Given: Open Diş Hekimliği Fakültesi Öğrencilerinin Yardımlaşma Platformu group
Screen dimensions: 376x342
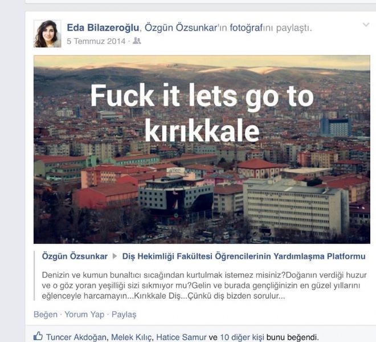Looking at the screenshot, I should coord(244,256).
